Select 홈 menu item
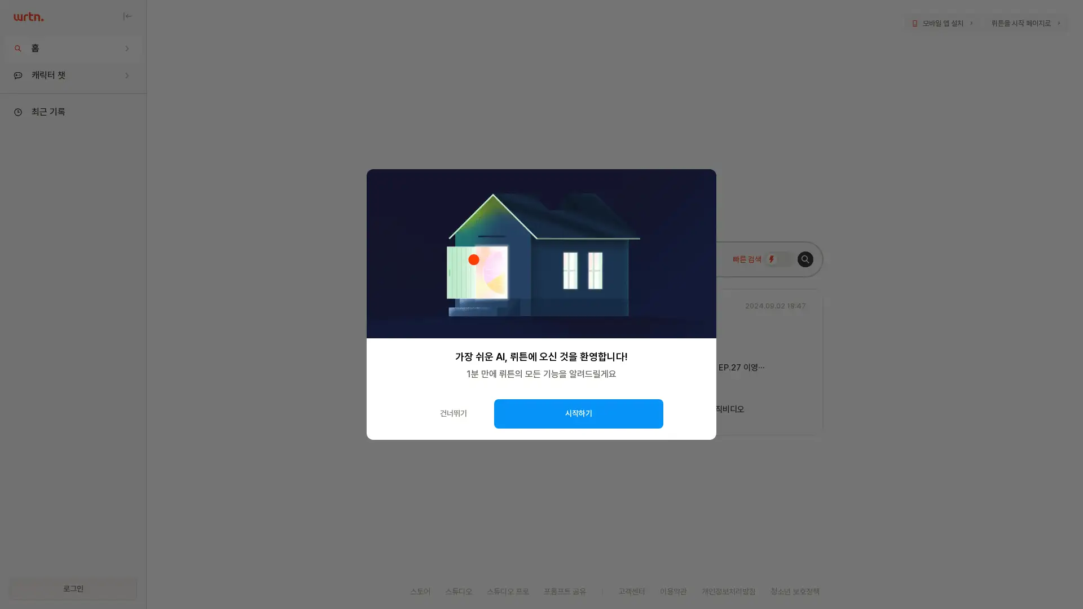Screen dimensions: 1083x609 72,47
